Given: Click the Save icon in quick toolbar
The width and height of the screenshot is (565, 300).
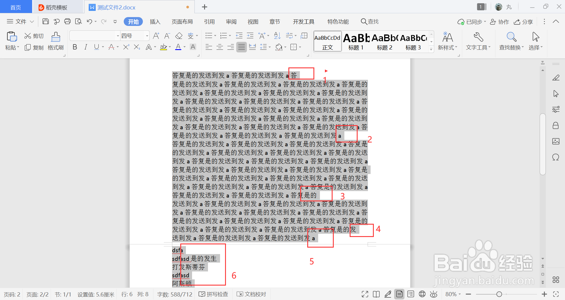Looking at the screenshot, I should tap(46, 21).
